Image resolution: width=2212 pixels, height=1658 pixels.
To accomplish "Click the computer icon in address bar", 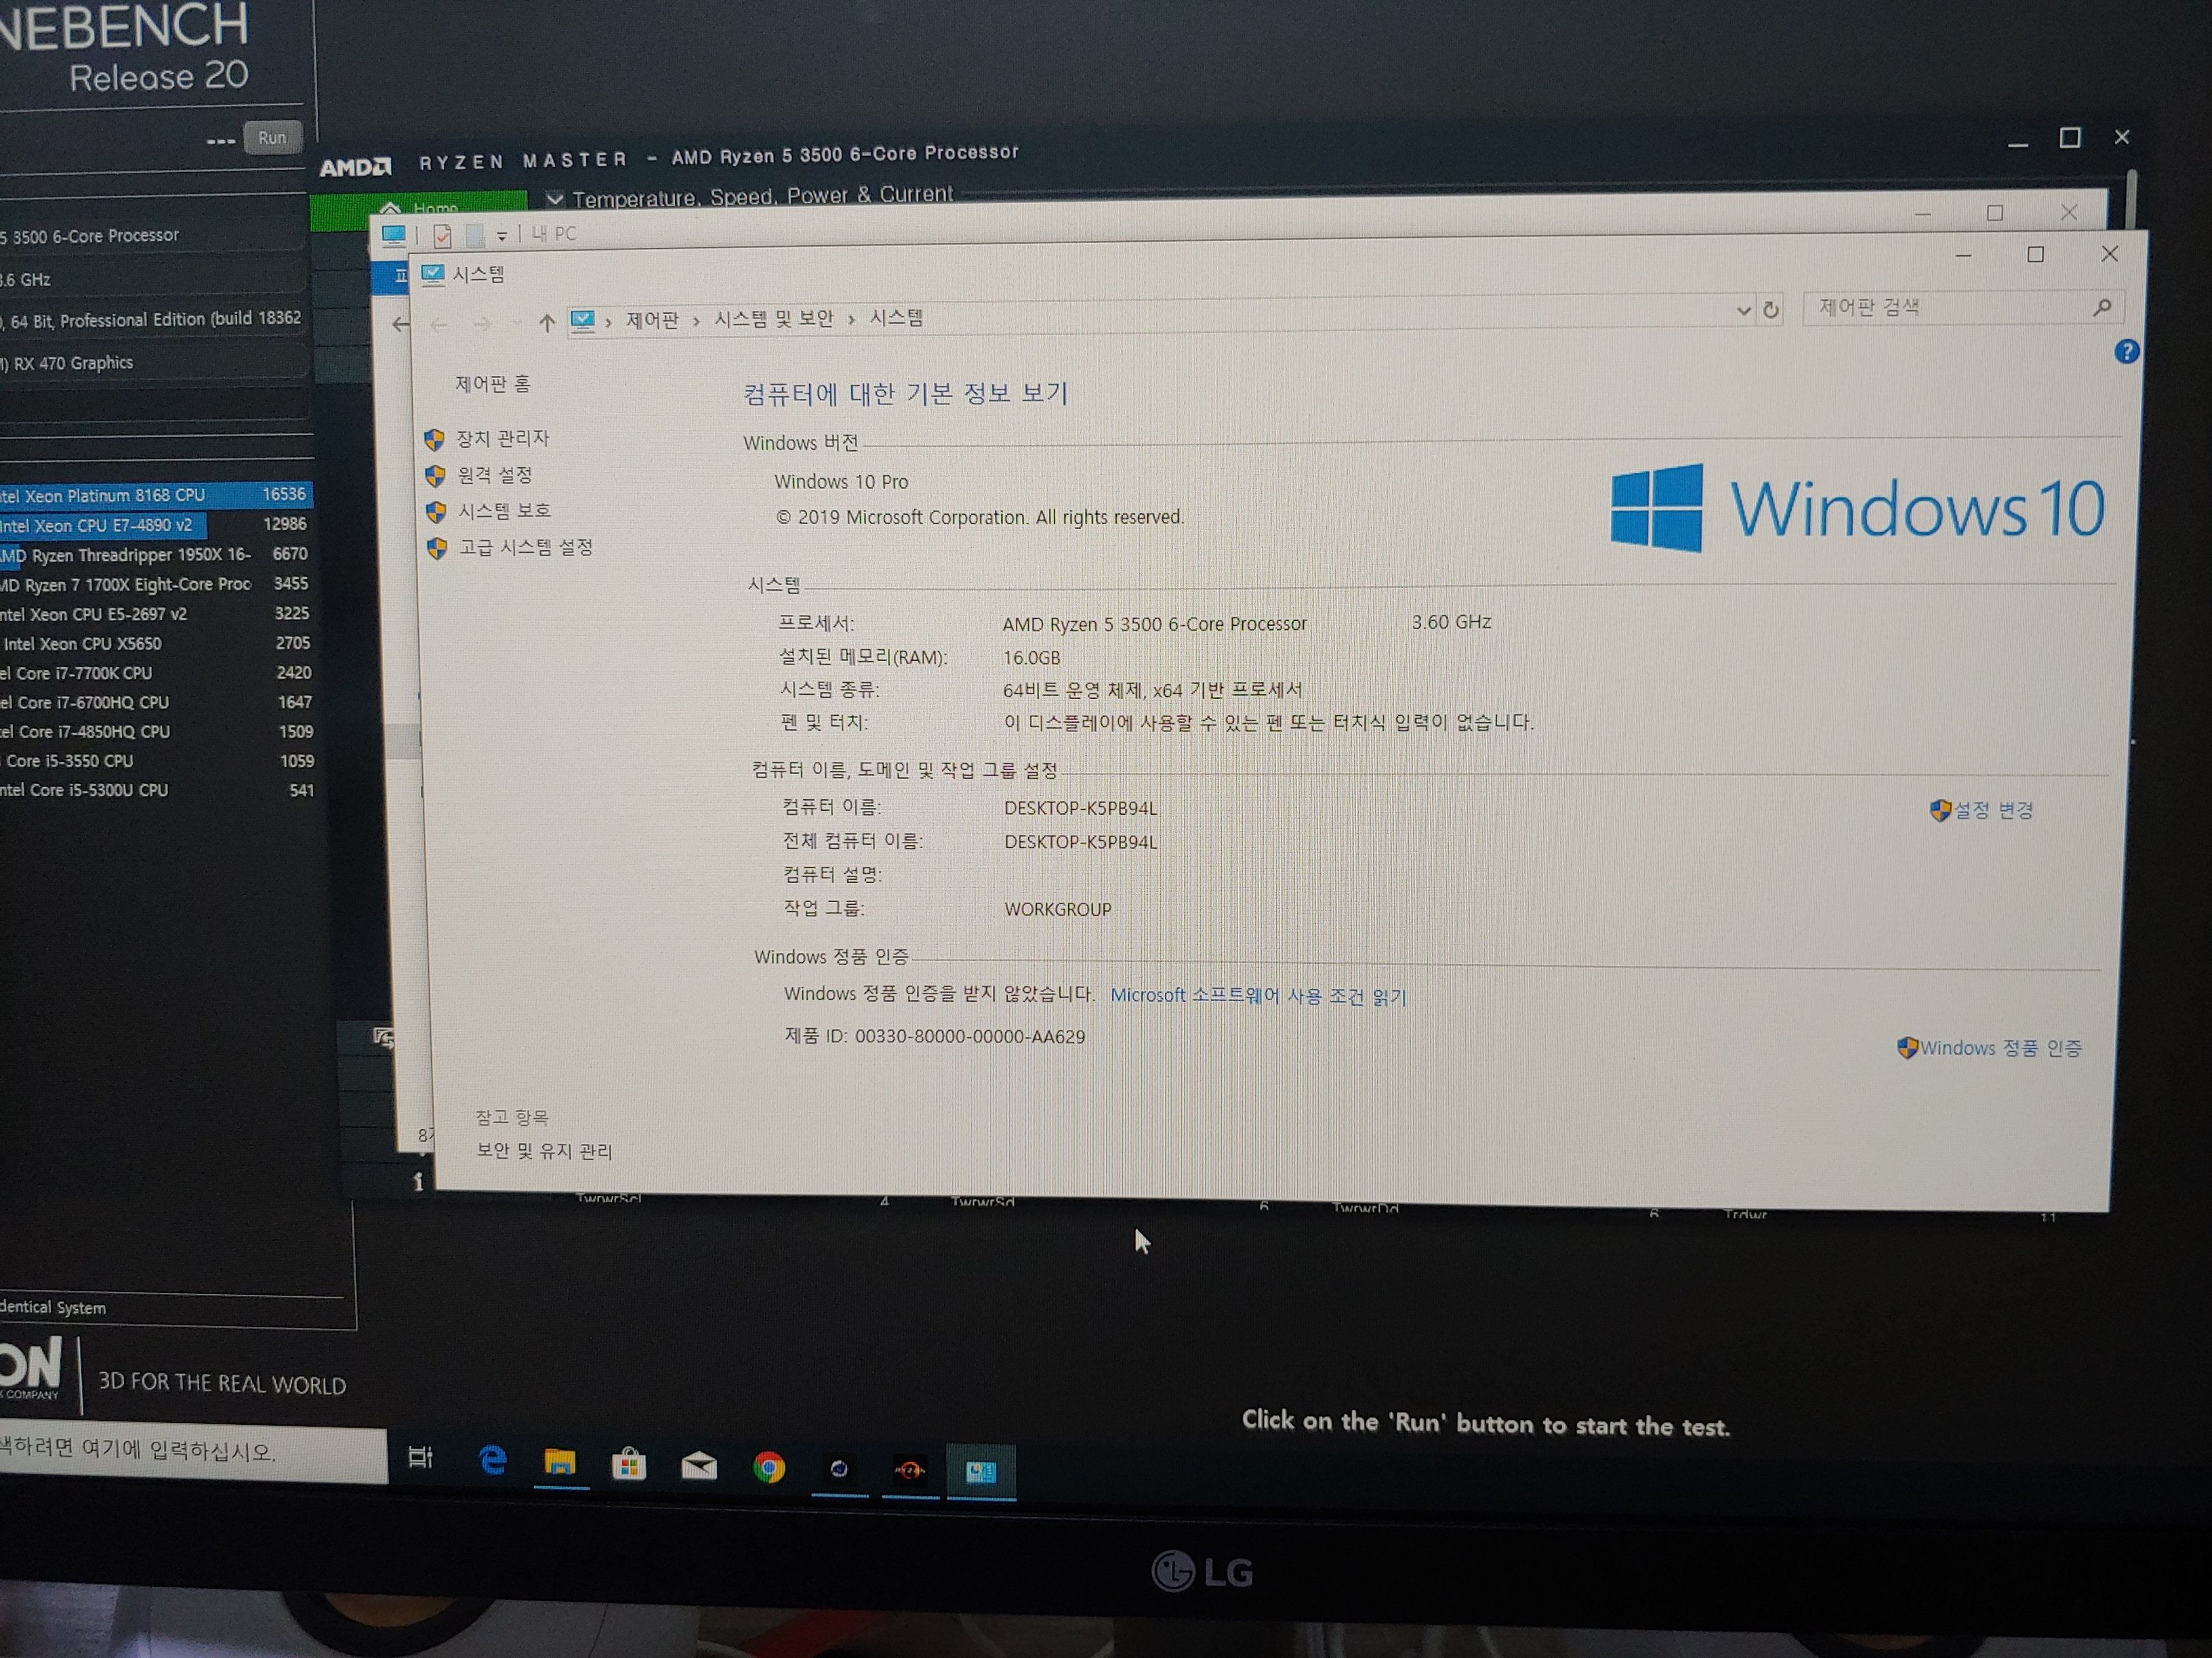I will pos(582,321).
